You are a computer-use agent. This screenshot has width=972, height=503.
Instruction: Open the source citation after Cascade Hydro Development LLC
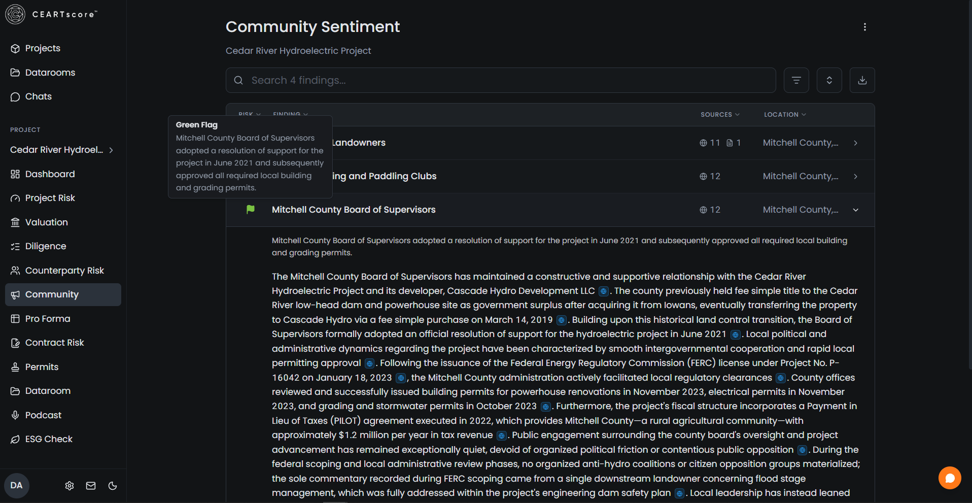coord(603,291)
